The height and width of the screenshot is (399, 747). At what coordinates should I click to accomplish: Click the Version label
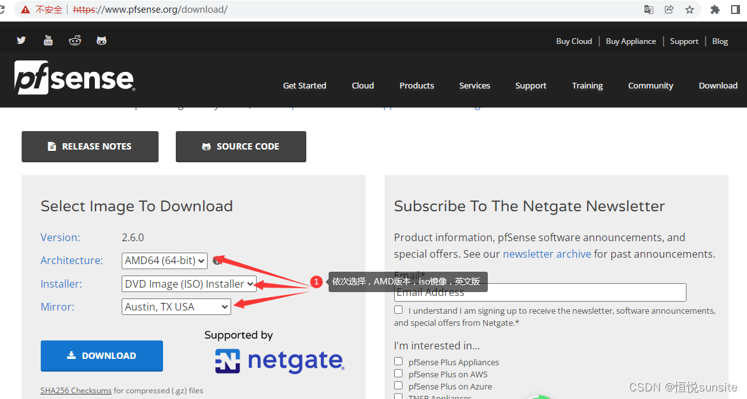[x=60, y=237]
